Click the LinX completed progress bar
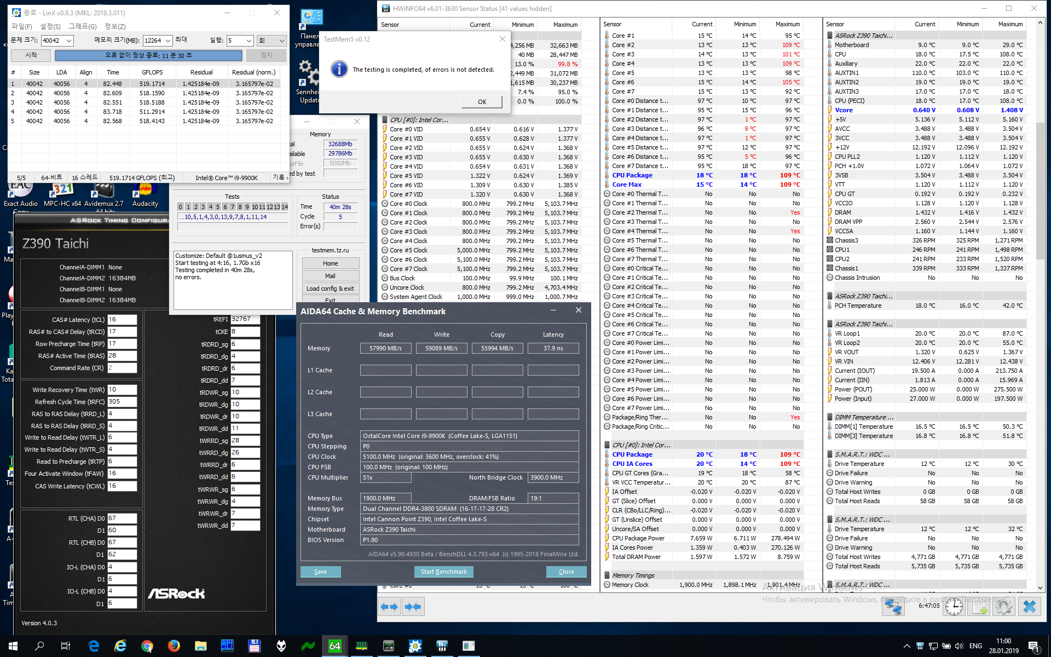Image resolution: width=1051 pixels, height=657 pixels. pos(148,55)
